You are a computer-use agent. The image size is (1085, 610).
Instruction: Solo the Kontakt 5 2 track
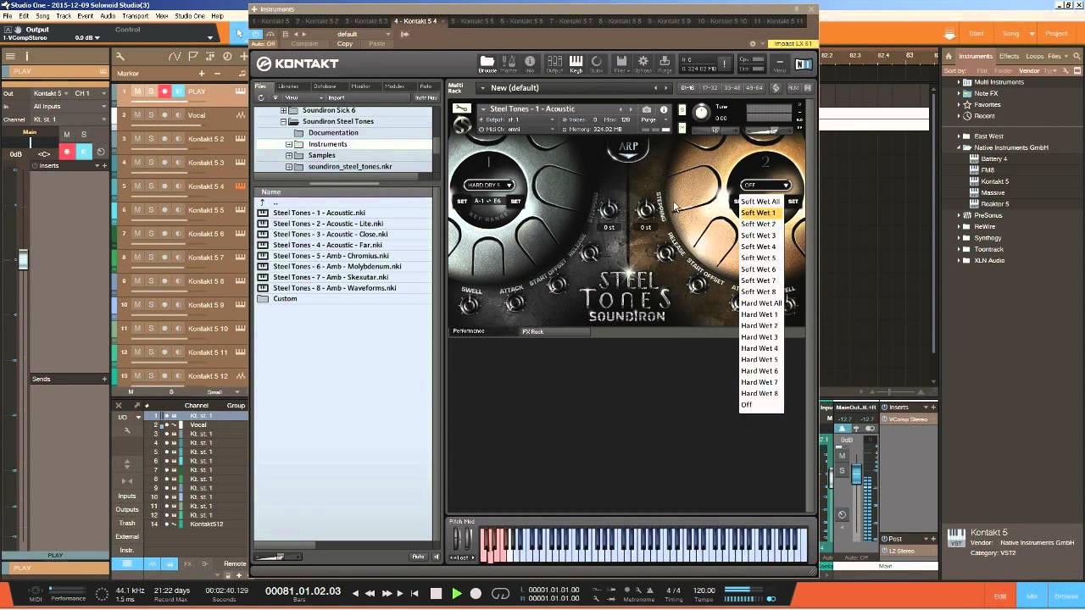pyautogui.click(x=151, y=139)
